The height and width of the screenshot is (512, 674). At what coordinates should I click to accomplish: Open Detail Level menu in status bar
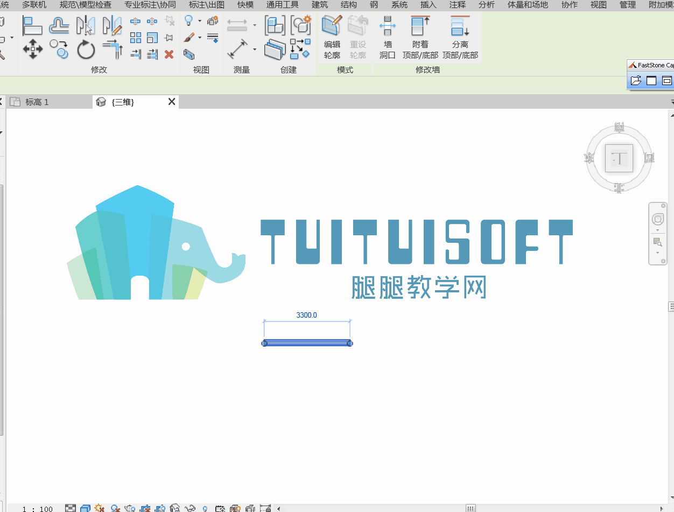71,508
